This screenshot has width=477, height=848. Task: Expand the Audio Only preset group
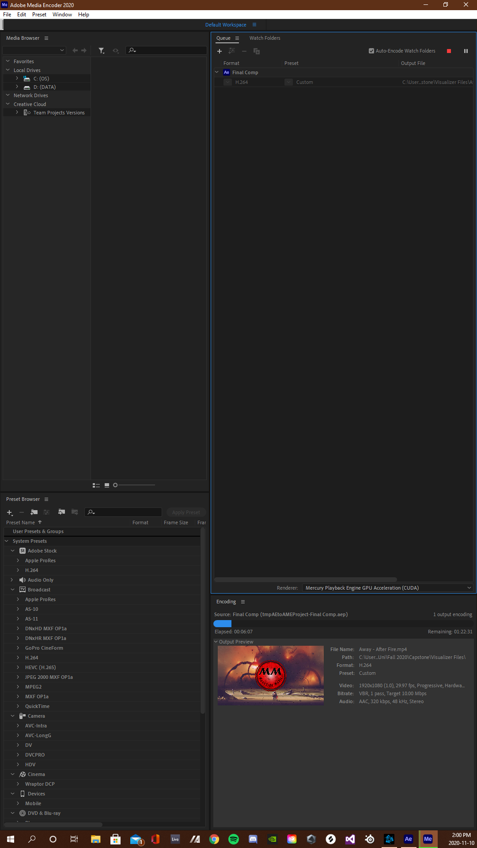(x=12, y=580)
